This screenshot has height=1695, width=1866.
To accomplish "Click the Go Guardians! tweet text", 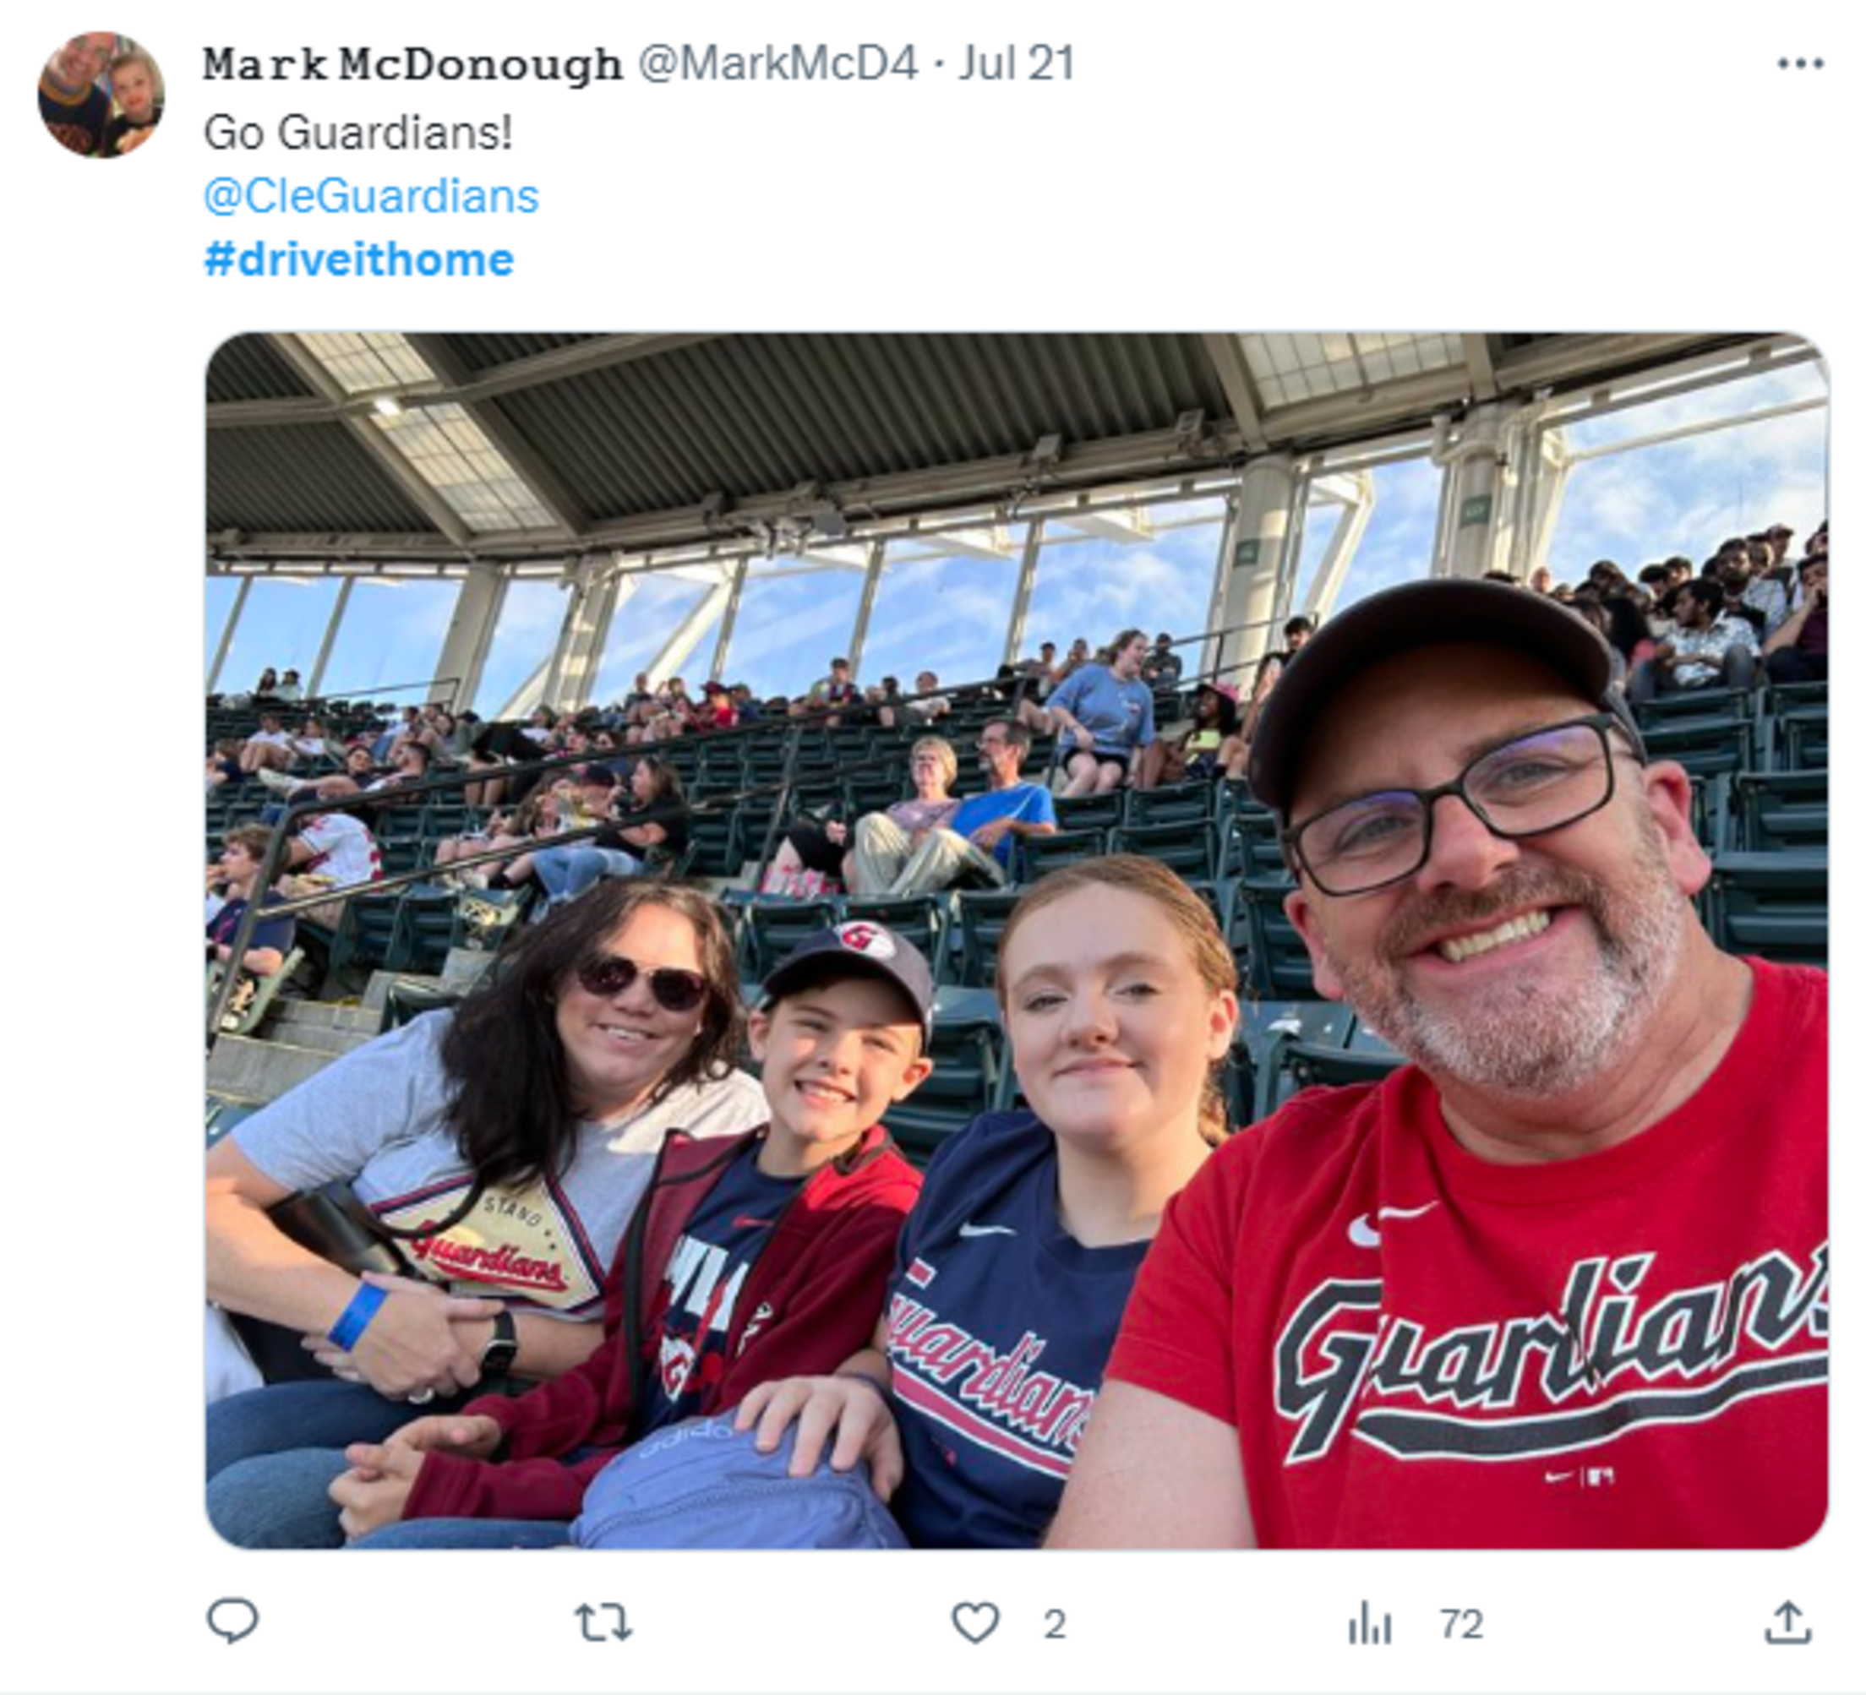I will (358, 133).
